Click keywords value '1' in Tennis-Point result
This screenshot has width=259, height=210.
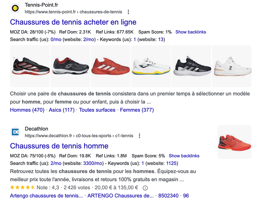(x=135, y=39)
